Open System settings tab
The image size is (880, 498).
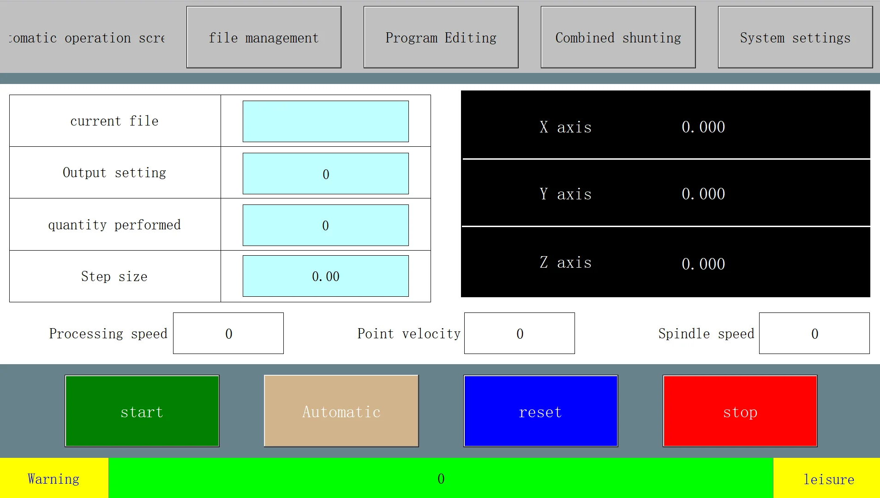tap(796, 37)
